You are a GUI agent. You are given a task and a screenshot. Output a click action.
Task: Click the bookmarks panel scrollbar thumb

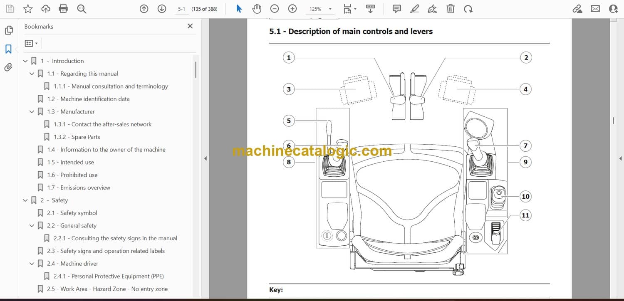(196, 70)
